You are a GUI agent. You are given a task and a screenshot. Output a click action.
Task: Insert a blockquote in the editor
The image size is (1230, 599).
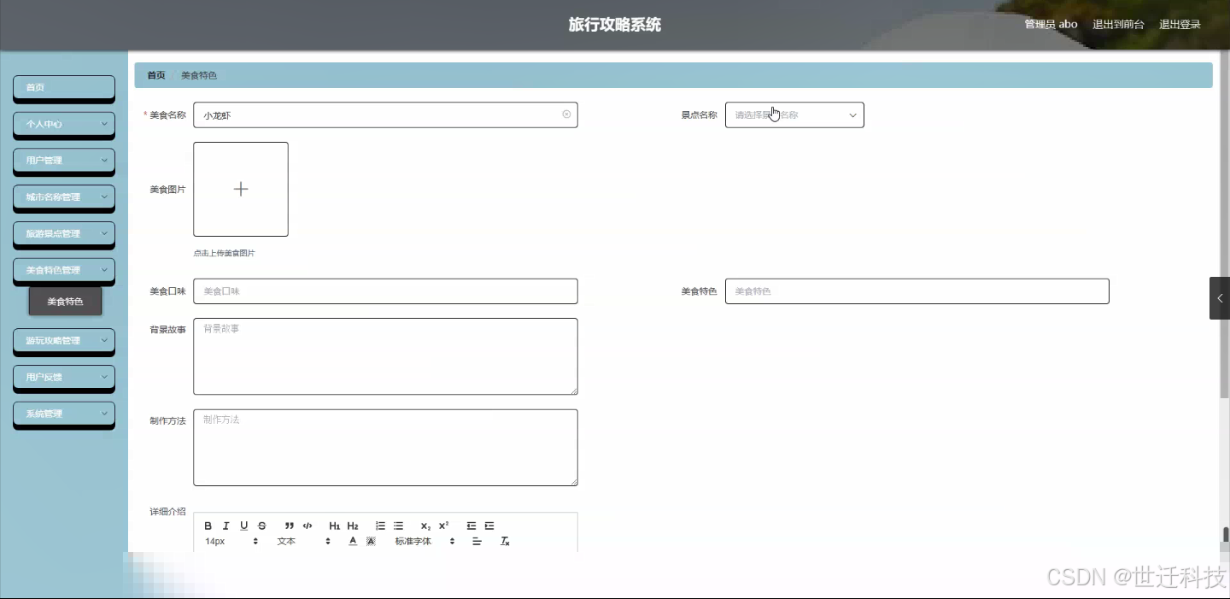(289, 526)
